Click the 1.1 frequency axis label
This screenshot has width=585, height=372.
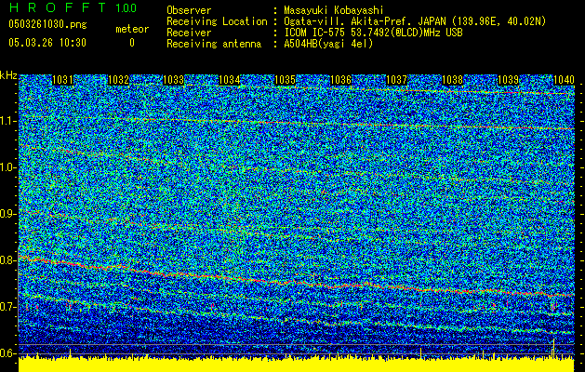click(8, 121)
